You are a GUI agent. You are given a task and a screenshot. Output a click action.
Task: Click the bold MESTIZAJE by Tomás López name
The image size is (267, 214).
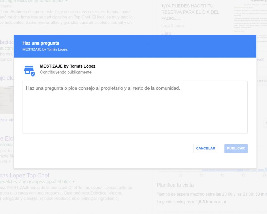pos(68,66)
